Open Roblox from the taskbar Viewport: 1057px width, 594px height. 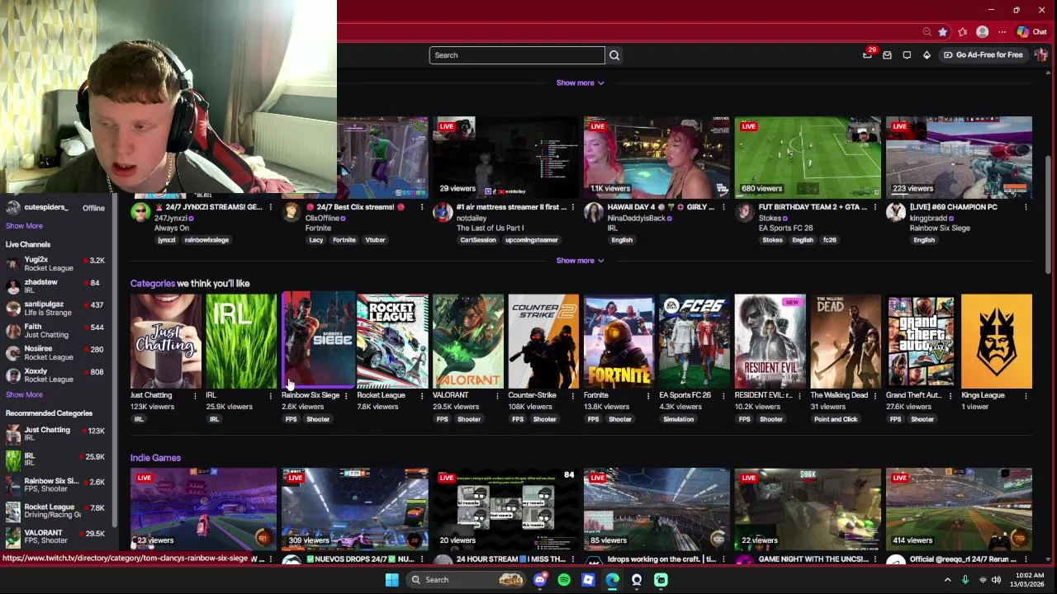588,579
